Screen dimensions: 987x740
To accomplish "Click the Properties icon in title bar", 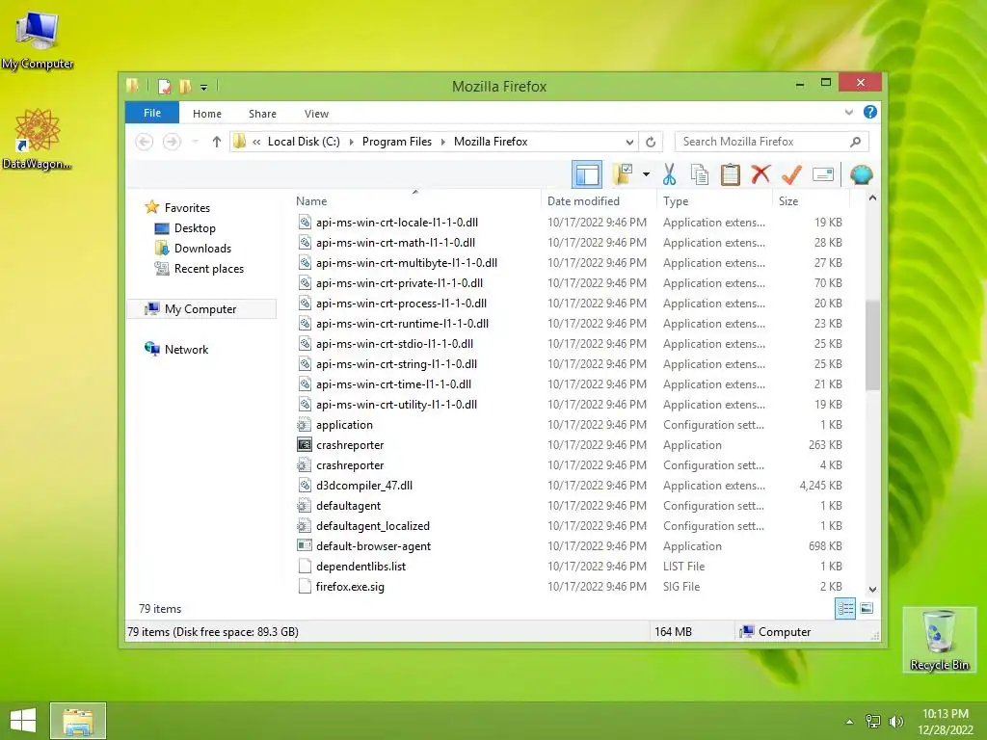I will (x=164, y=87).
